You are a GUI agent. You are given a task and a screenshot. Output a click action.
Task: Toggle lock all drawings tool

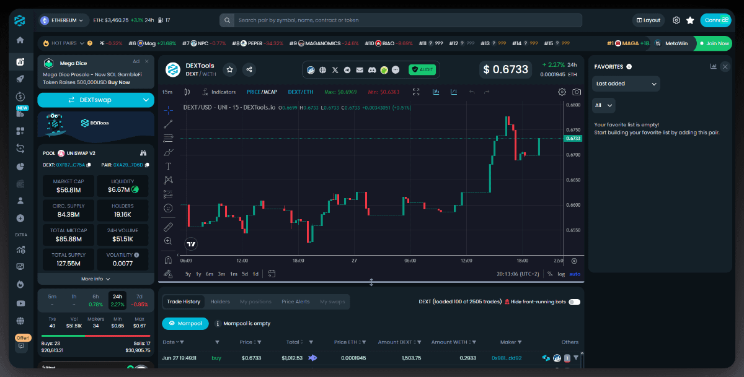point(168,273)
